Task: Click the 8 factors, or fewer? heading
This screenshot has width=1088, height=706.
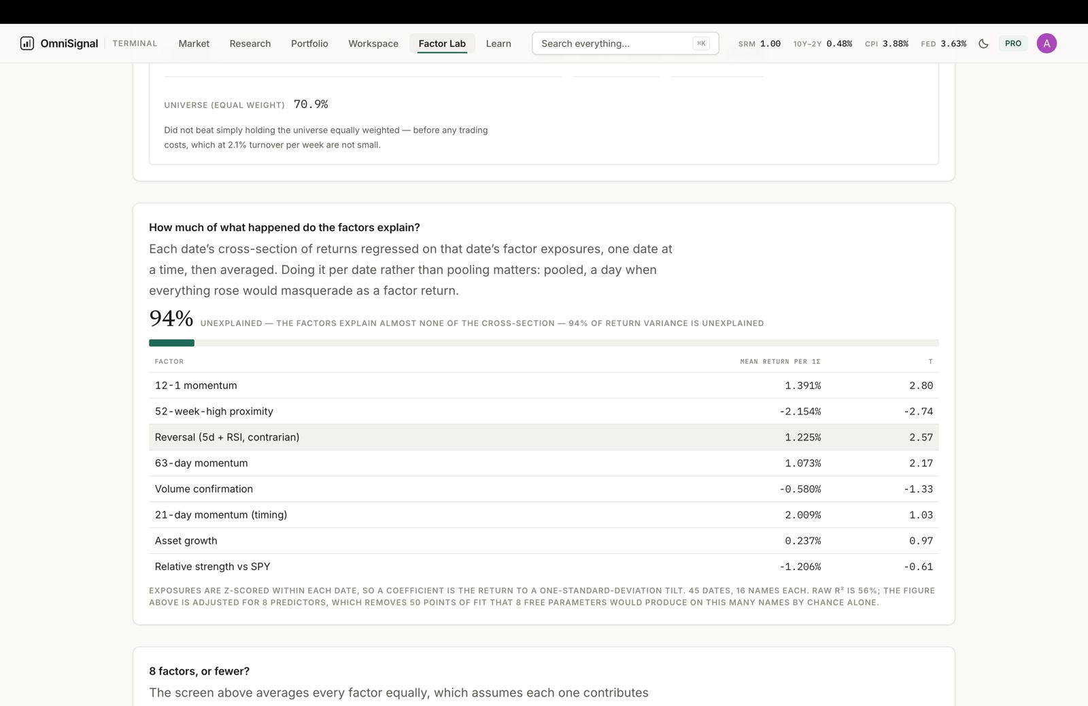Action: [x=199, y=671]
